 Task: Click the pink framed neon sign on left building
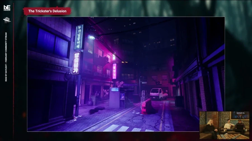(76, 63)
